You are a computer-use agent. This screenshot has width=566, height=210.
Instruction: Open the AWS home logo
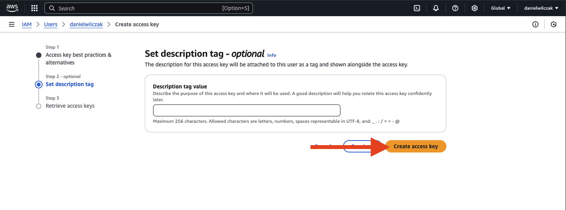[x=12, y=8]
